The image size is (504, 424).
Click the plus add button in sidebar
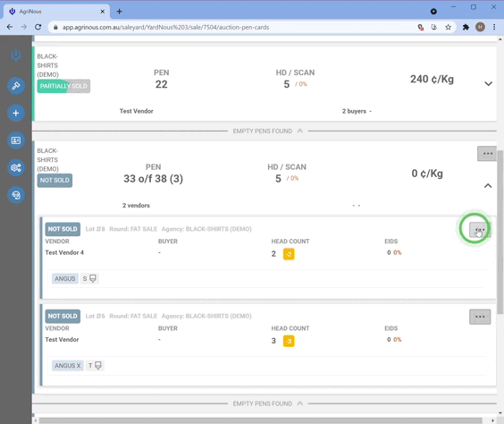[x=16, y=113]
